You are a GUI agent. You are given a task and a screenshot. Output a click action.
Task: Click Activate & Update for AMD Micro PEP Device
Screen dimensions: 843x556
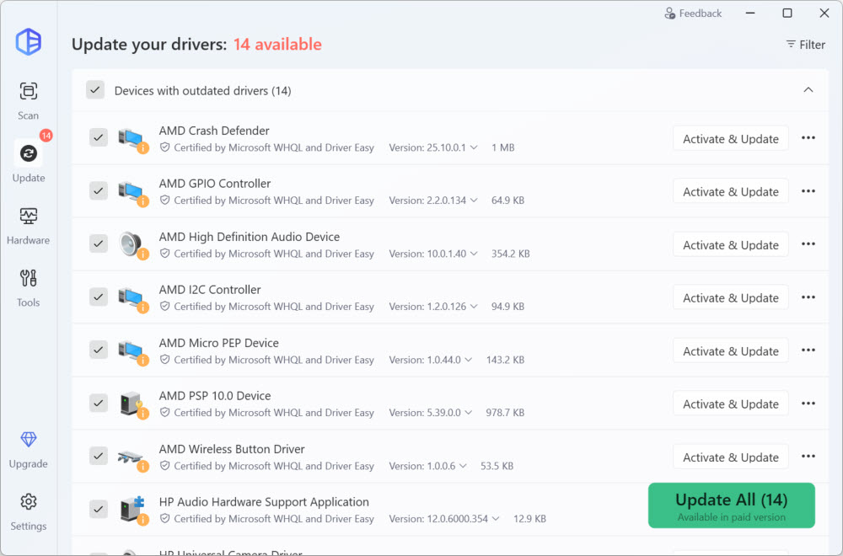coord(730,350)
